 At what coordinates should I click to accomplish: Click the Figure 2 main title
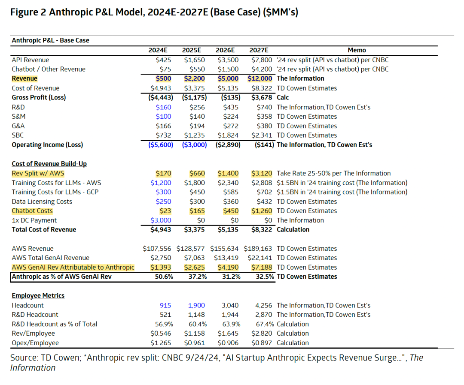(154, 12)
